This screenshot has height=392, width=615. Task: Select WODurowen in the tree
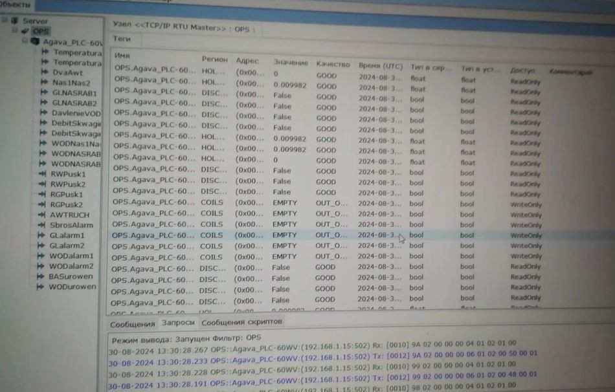(x=72, y=287)
